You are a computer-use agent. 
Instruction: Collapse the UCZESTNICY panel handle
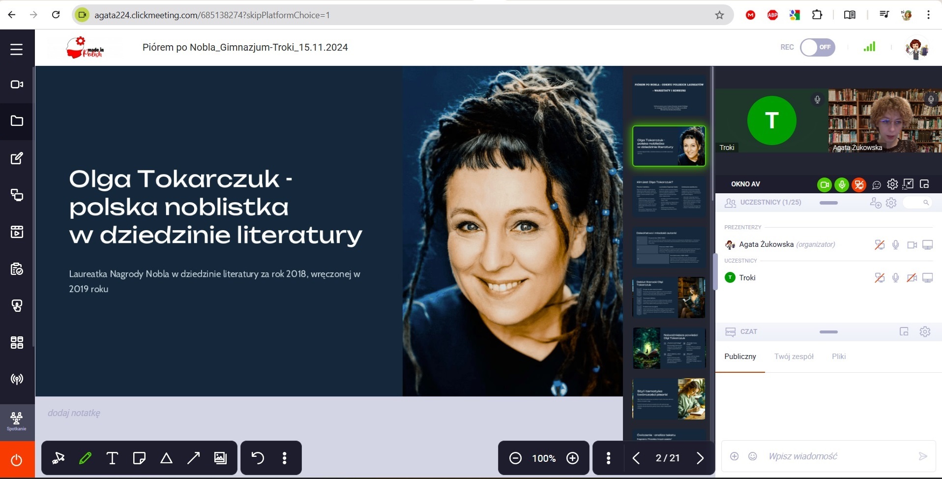pyautogui.click(x=828, y=203)
